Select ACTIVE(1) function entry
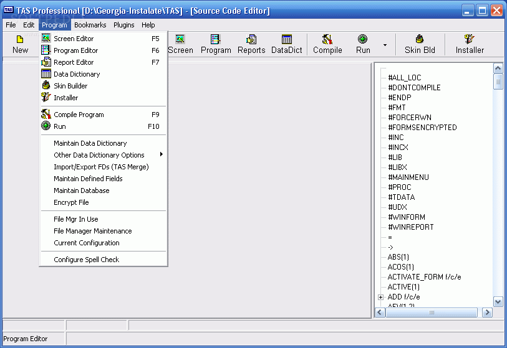Viewport: 507px width, 348px height. point(403,287)
